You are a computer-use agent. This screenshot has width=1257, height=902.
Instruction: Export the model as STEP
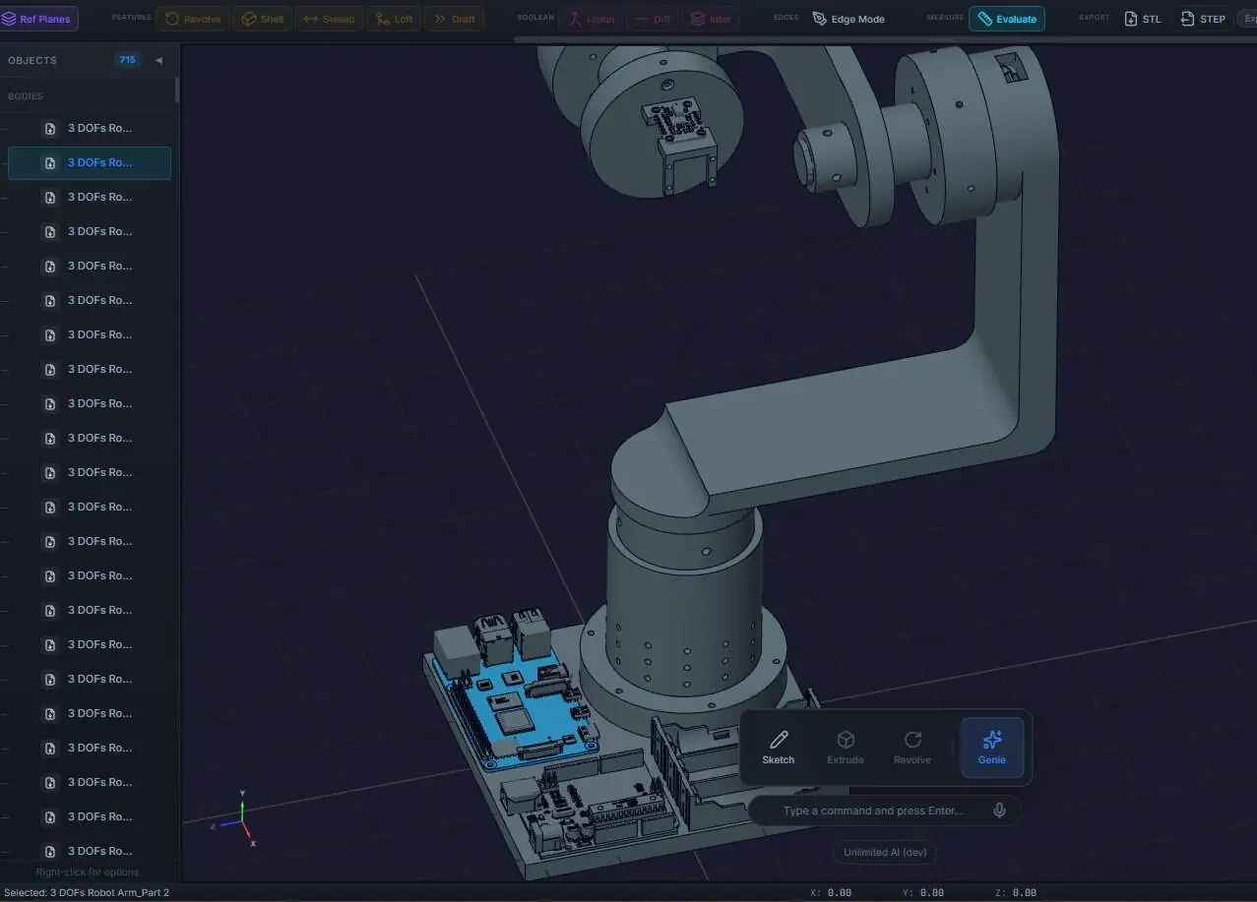pyautogui.click(x=1203, y=19)
